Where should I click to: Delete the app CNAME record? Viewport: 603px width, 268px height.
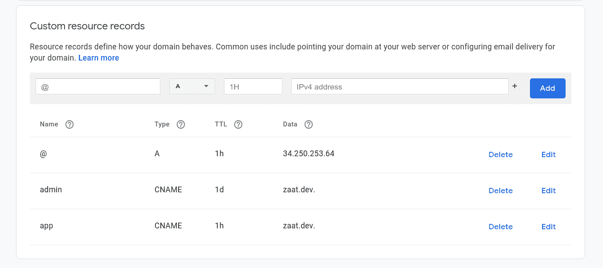tap(501, 227)
